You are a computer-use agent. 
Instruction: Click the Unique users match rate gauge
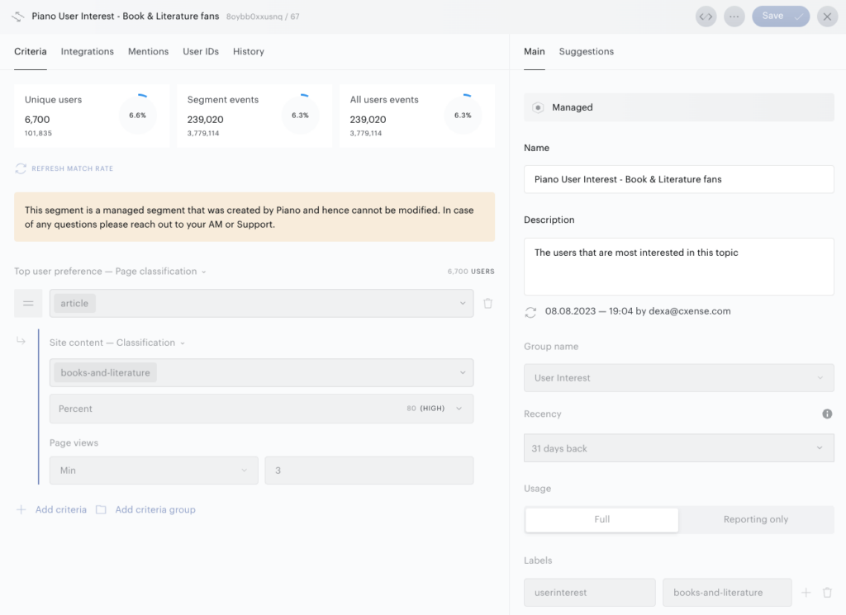click(138, 115)
